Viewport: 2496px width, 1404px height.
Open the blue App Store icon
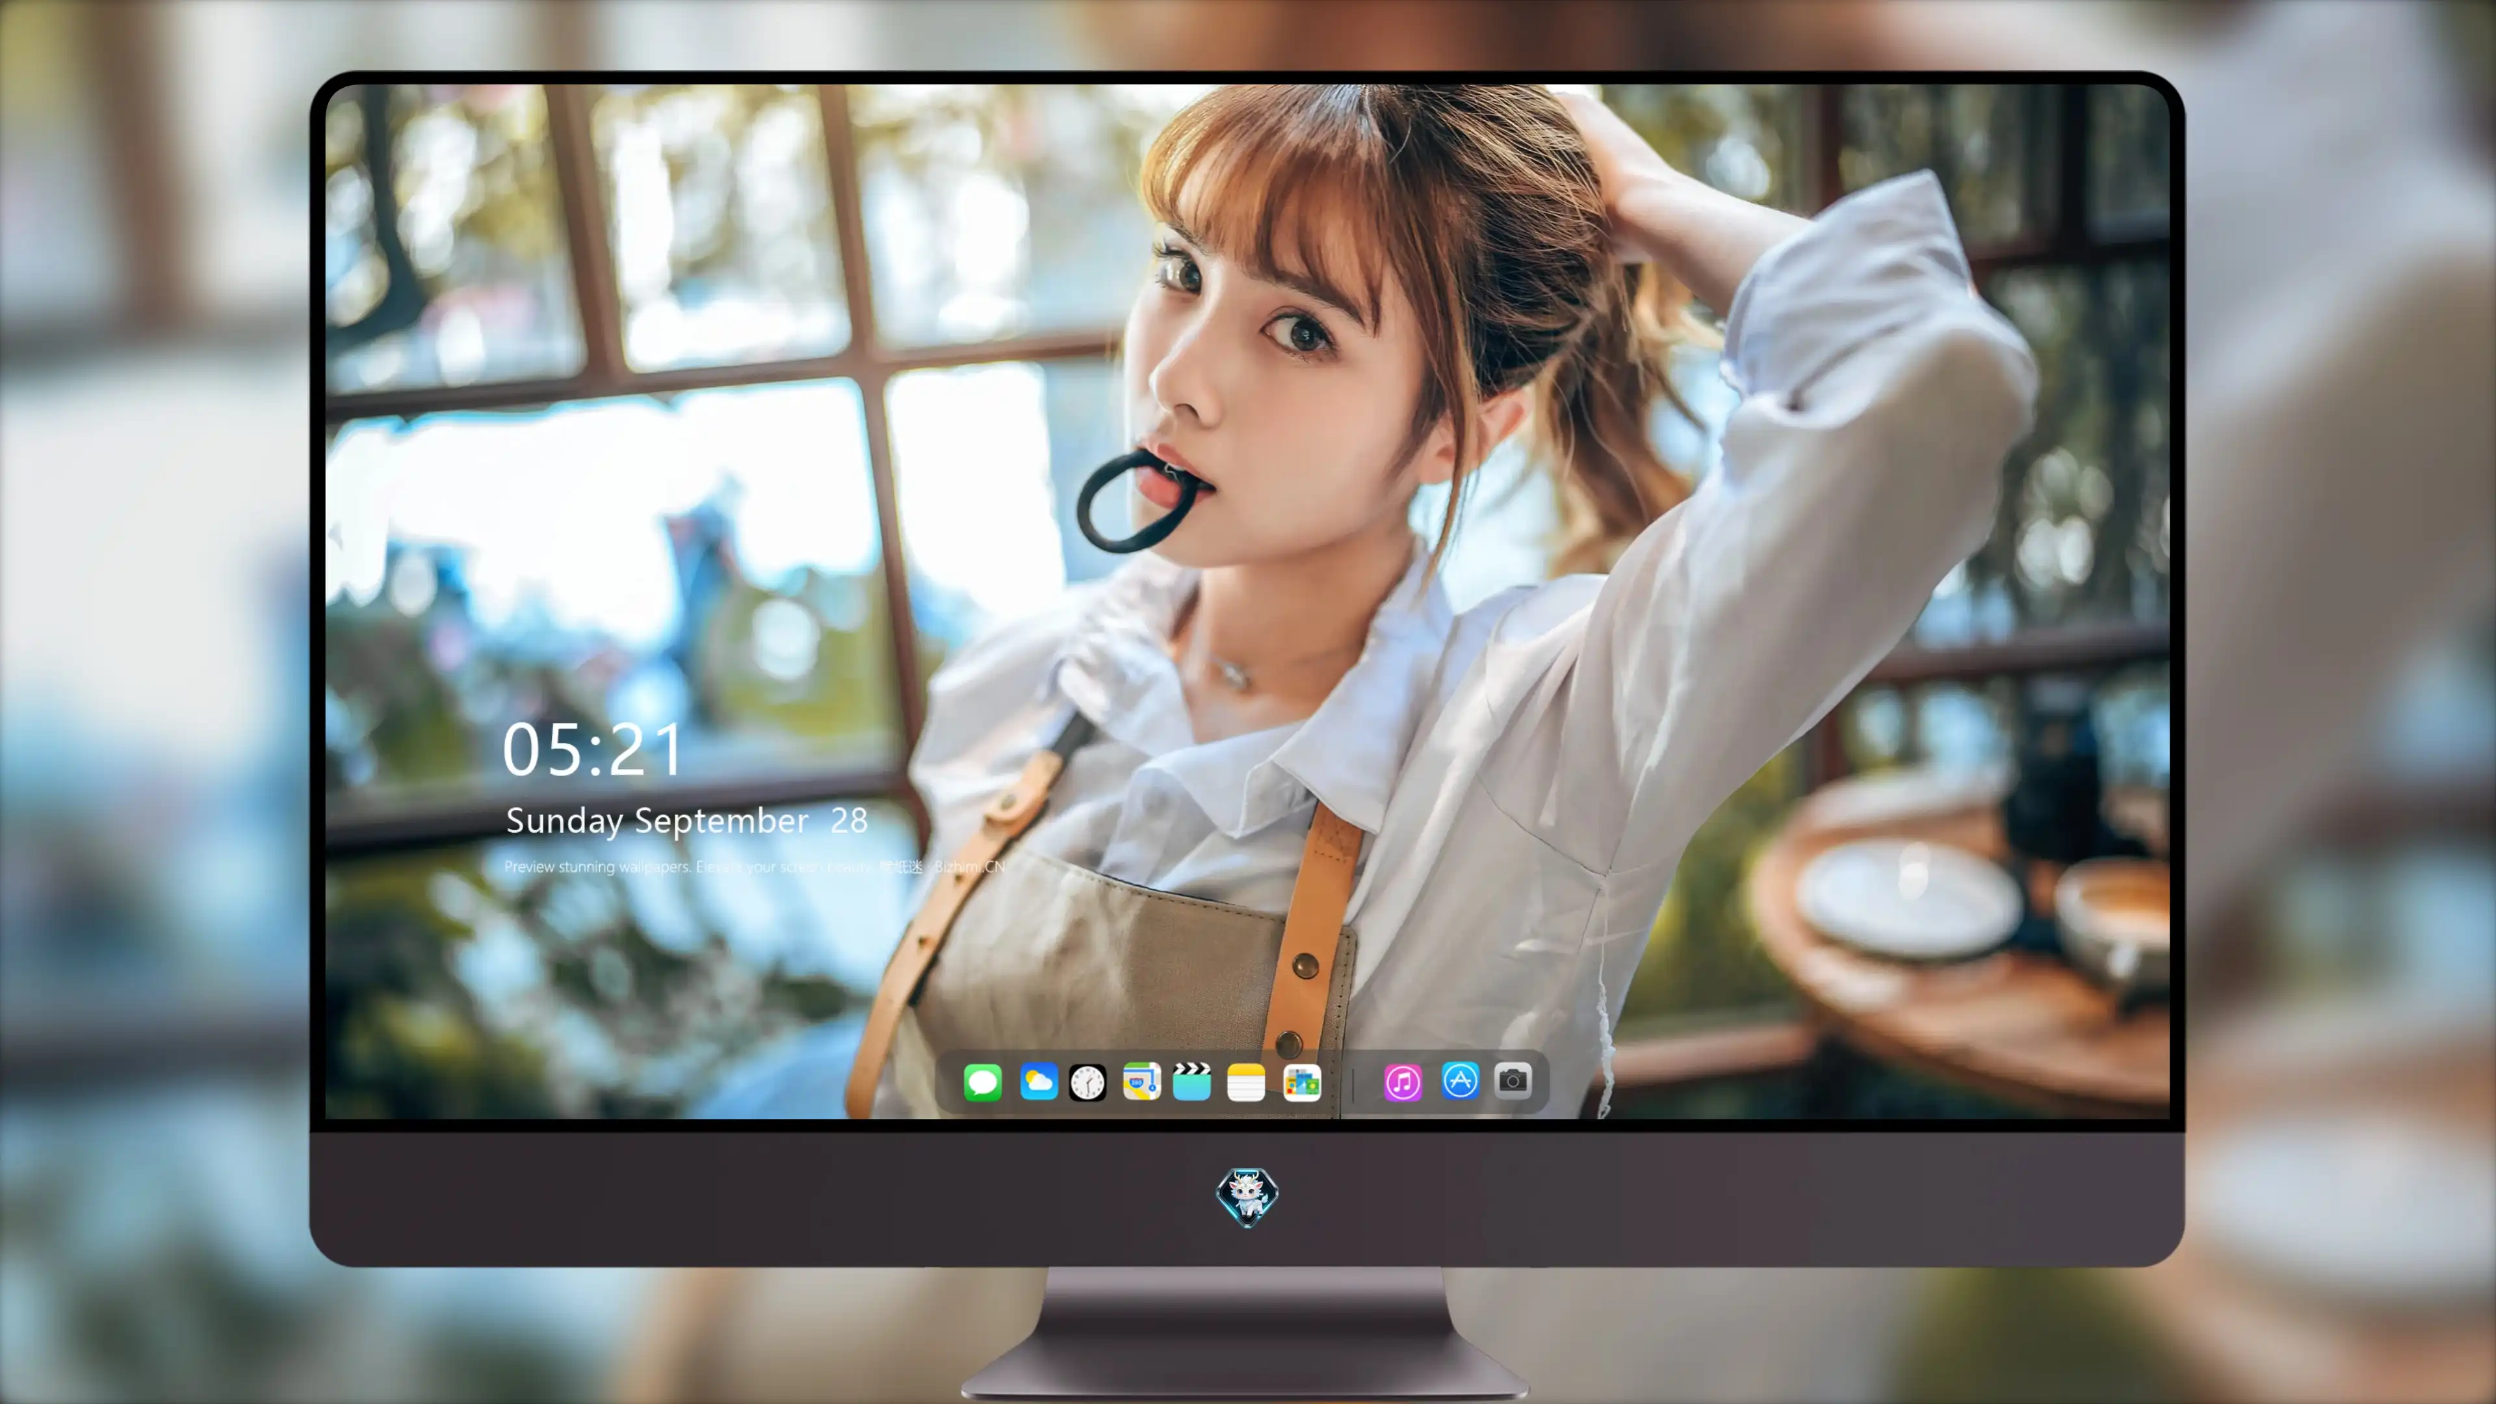1460,1080
